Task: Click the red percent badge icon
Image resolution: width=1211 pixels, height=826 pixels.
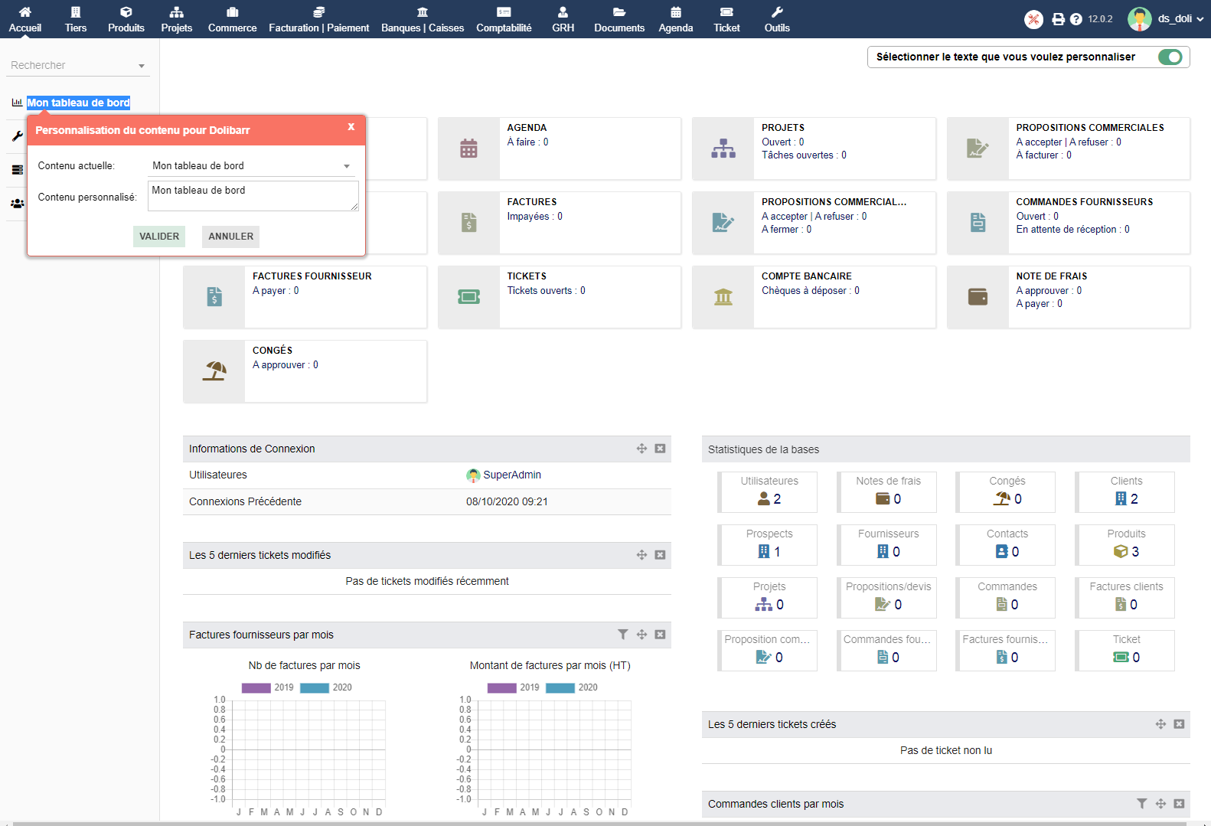Action: click(1033, 19)
